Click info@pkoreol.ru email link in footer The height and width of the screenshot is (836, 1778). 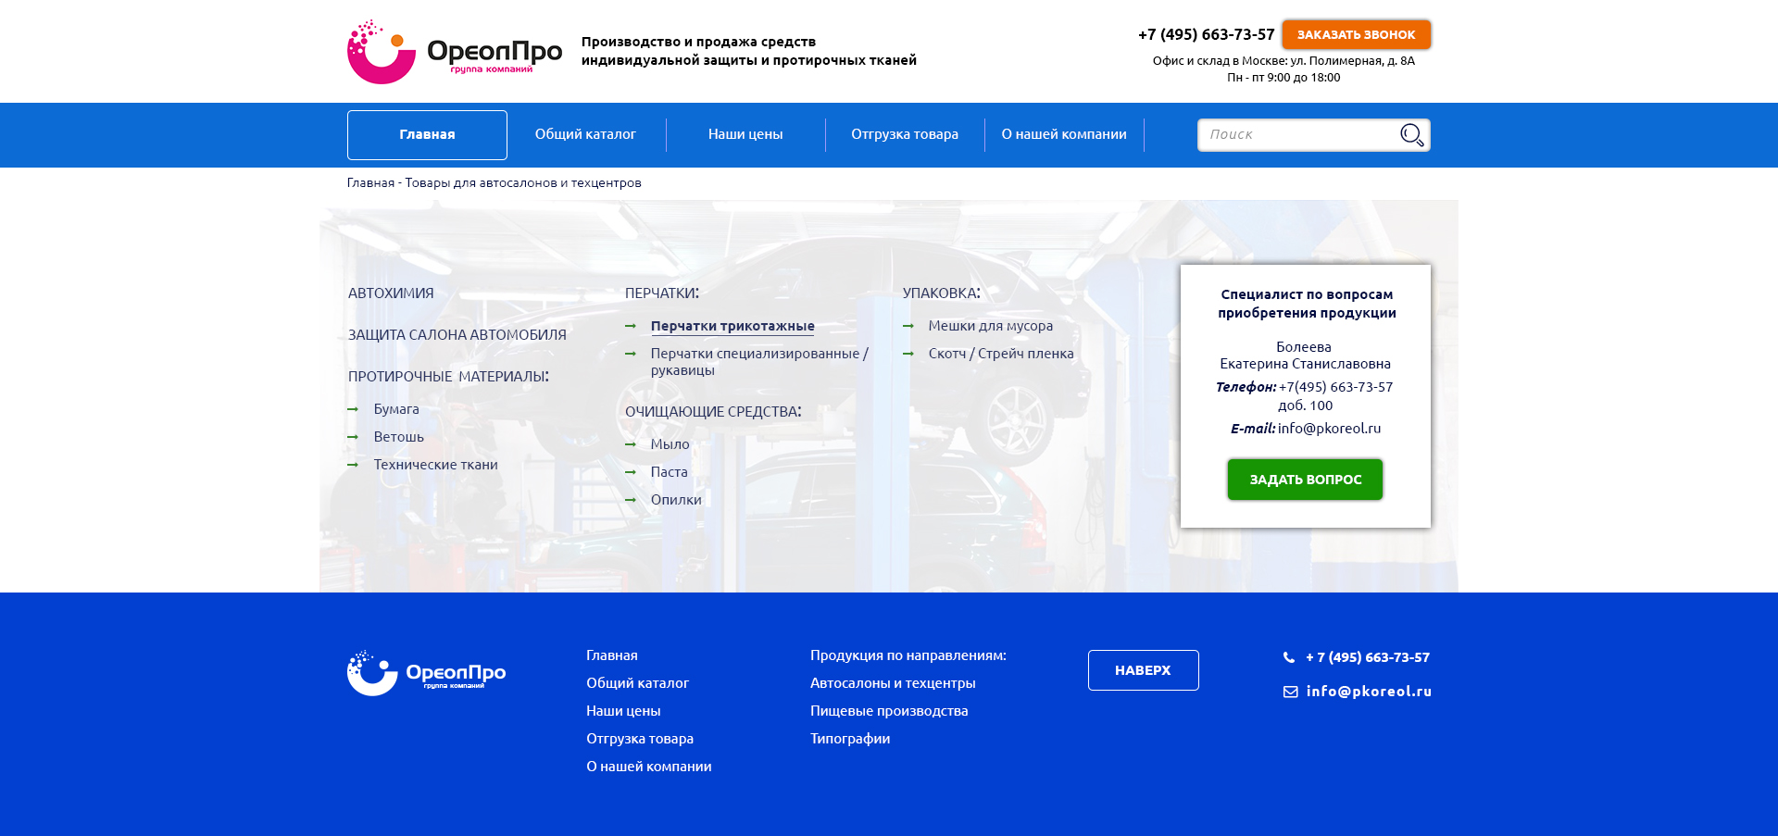tap(1369, 691)
